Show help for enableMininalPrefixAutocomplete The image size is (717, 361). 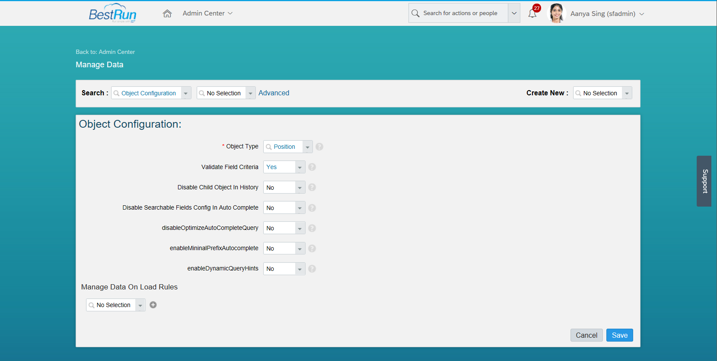(312, 248)
